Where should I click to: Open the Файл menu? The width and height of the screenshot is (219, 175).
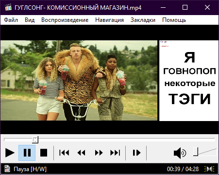[x=11, y=20]
